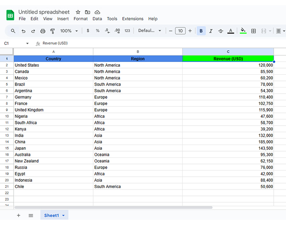Open the Extensions menu
Viewport: 286px width, 225px height.
132,19
